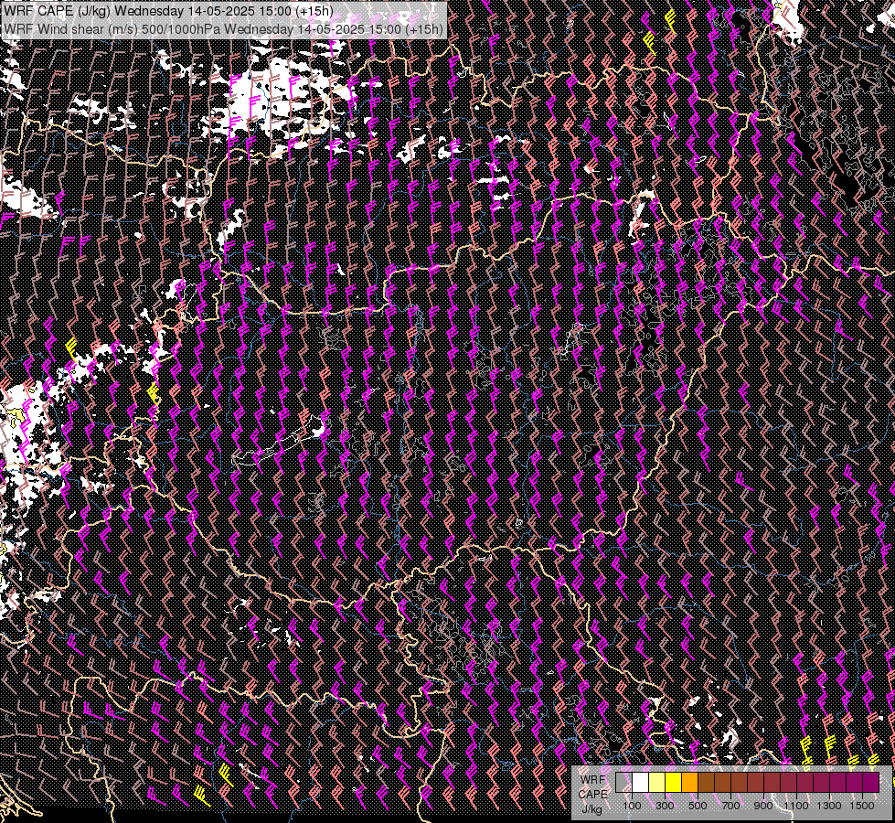Click the 700–800 J/kg CAPE legend swatch
Screen dimensions: 895x823
coord(740,783)
